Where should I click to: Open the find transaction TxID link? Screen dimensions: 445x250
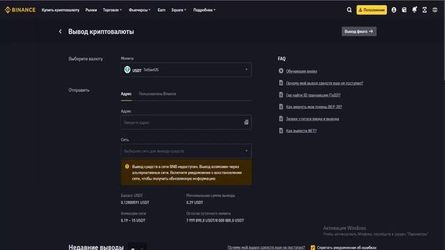coord(313,95)
